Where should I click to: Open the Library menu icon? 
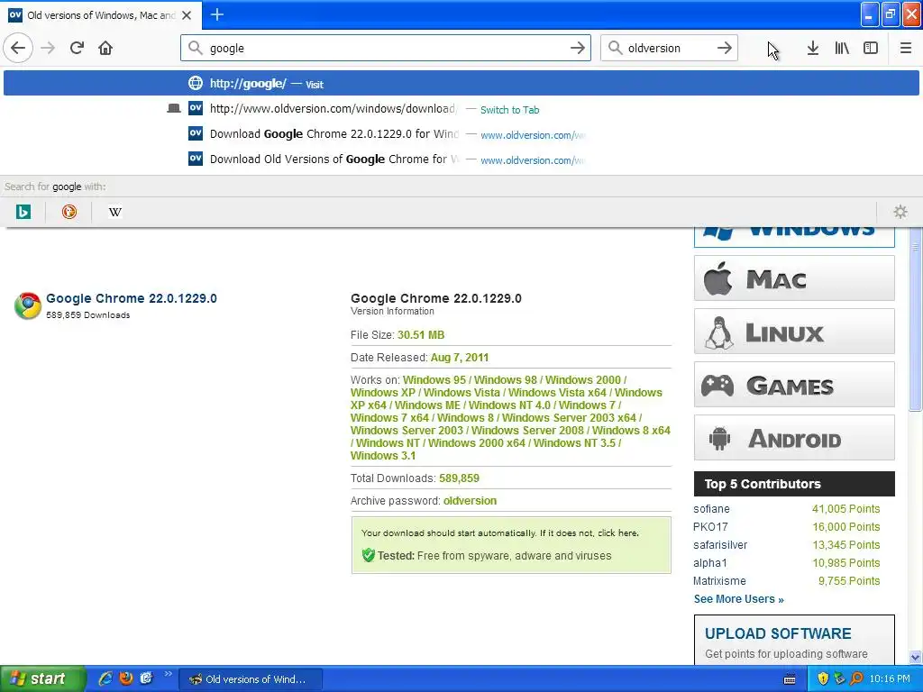842,48
